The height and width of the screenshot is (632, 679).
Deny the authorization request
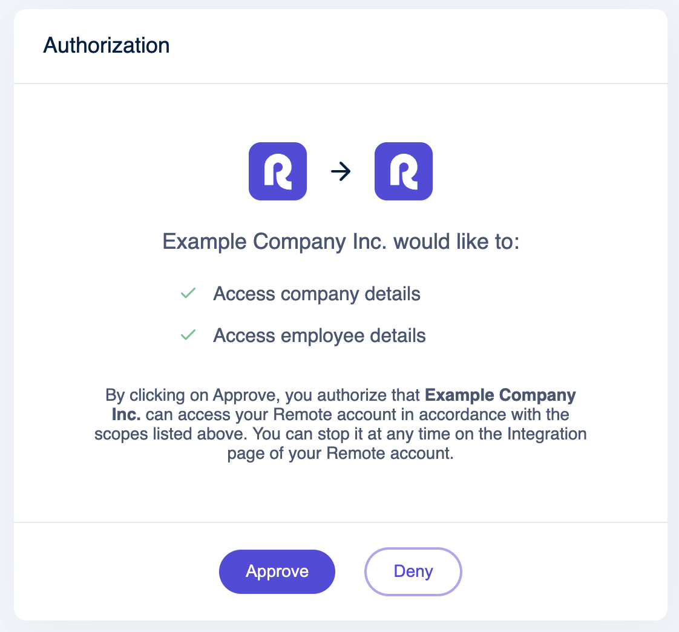tap(413, 571)
